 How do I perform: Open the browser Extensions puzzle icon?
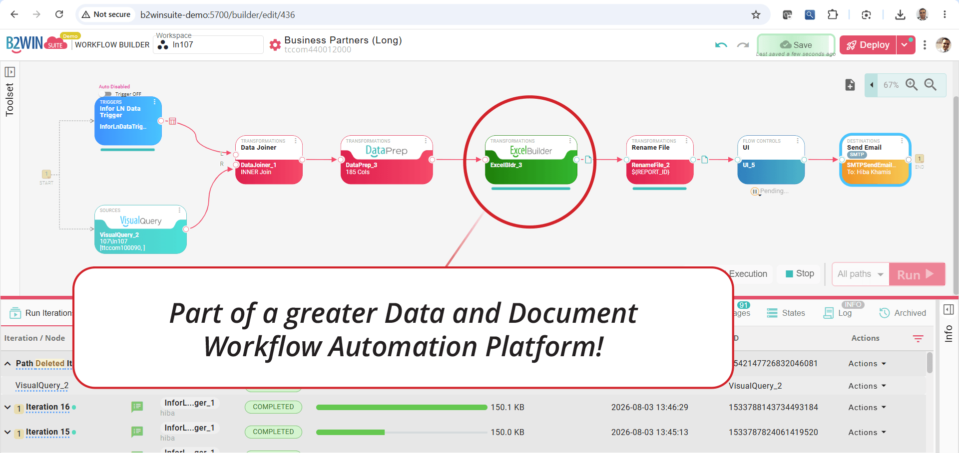[x=833, y=14]
